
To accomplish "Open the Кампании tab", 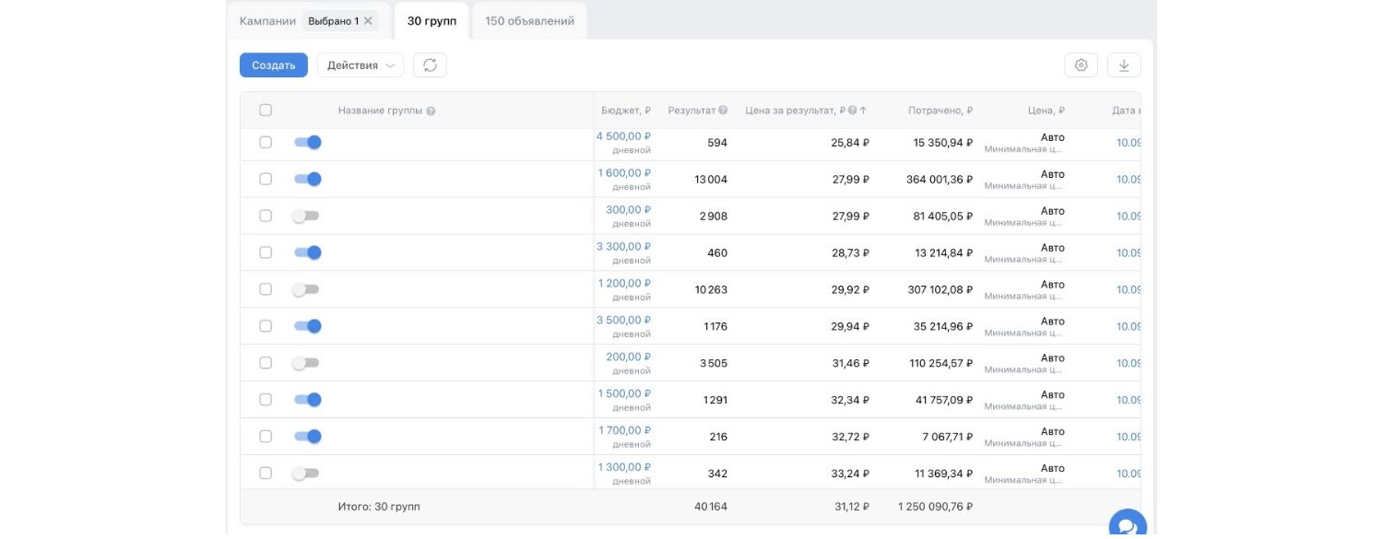I will [x=267, y=20].
